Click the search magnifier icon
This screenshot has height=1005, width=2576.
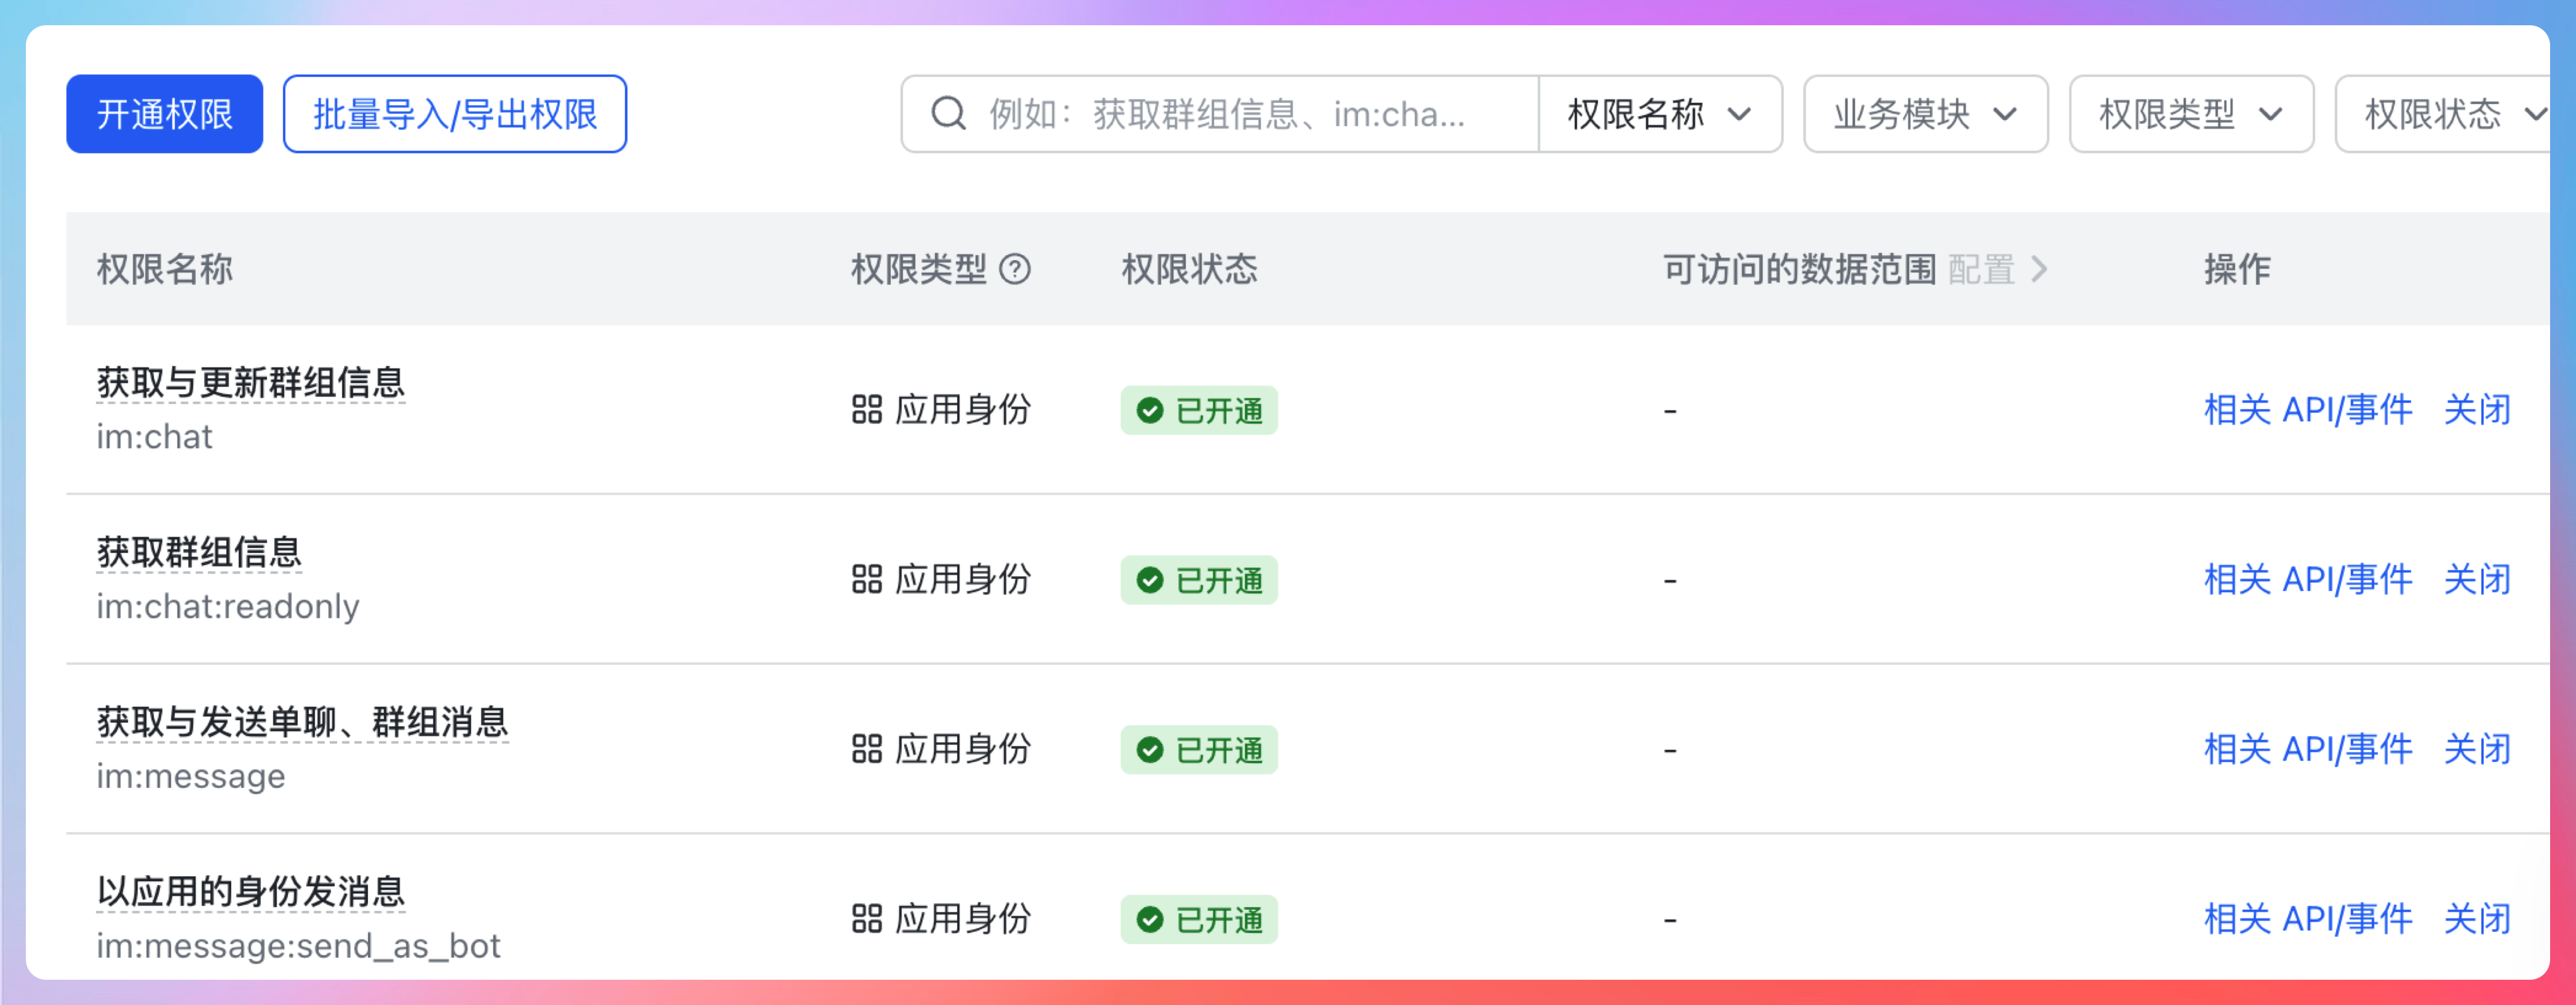(948, 114)
